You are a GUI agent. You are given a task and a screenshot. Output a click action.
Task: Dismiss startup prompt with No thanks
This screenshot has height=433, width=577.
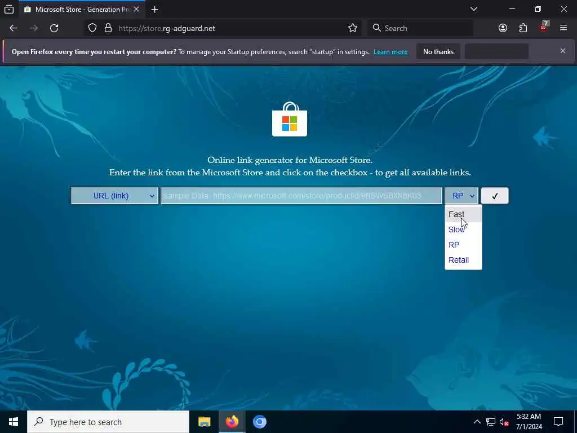pyautogui.click(x=438, y=51)
